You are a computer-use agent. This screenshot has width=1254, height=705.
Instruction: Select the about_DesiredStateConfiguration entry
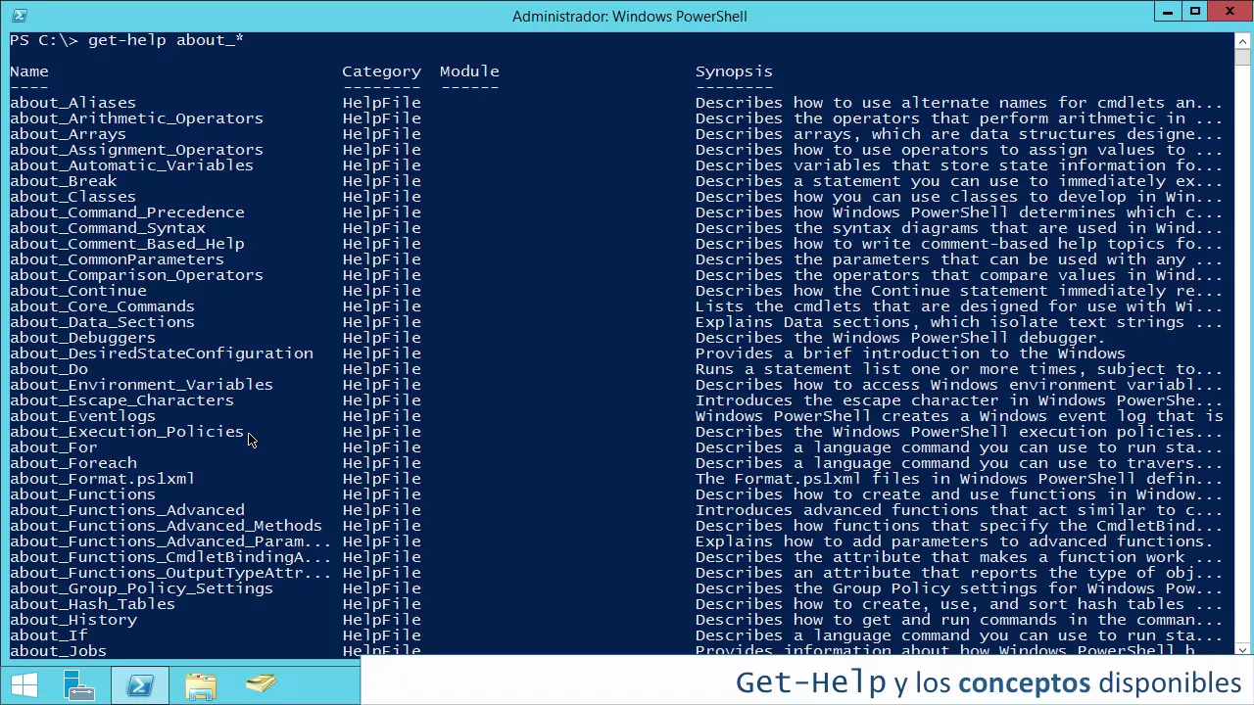tap(161, 353)
